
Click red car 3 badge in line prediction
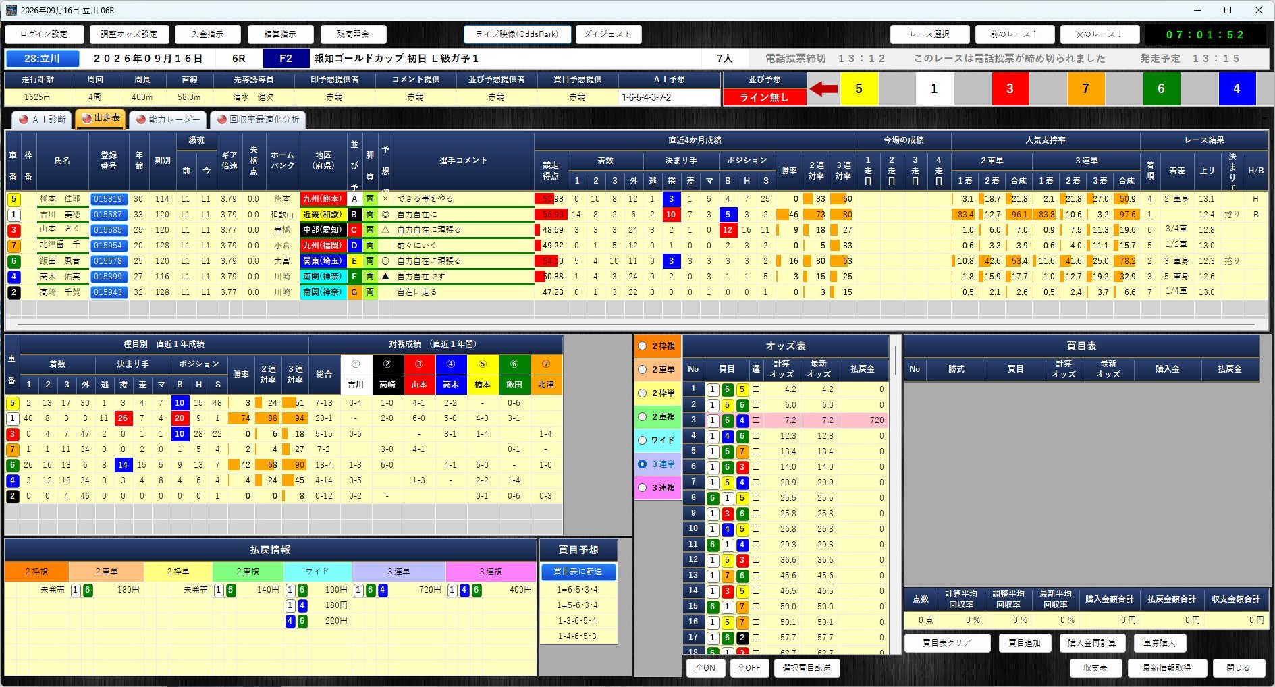(1010, 88)
